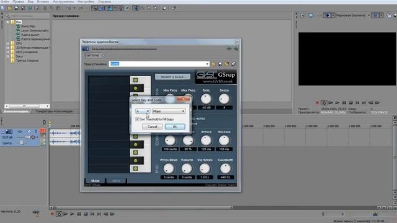This screenshot has height=223, width=397.
Task: Click external monitor preview icon
Action: [x=310, y=15]
